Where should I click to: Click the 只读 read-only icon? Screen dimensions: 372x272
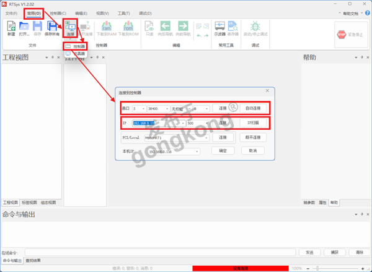149,26
